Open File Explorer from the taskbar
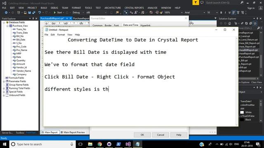The height and width of the screenshot is (148, 264). point(90,144)
